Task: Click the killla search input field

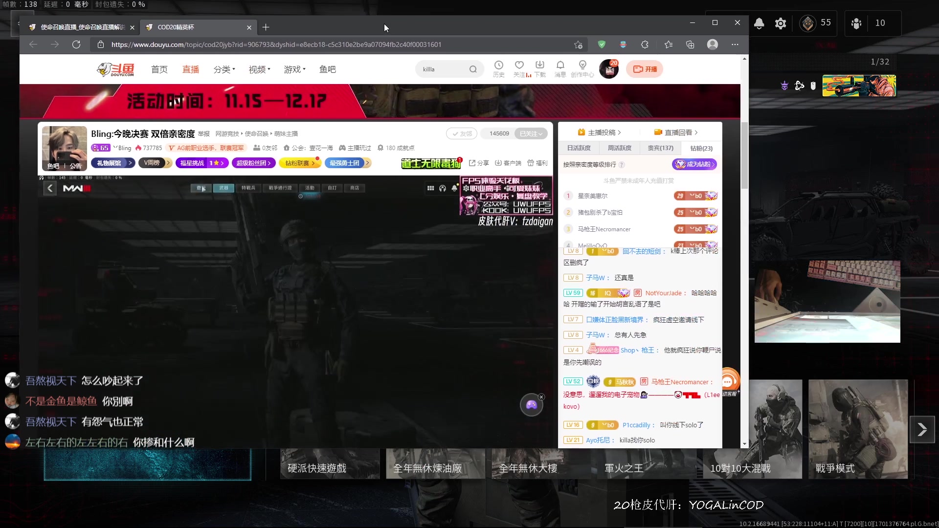Action: 444,69
